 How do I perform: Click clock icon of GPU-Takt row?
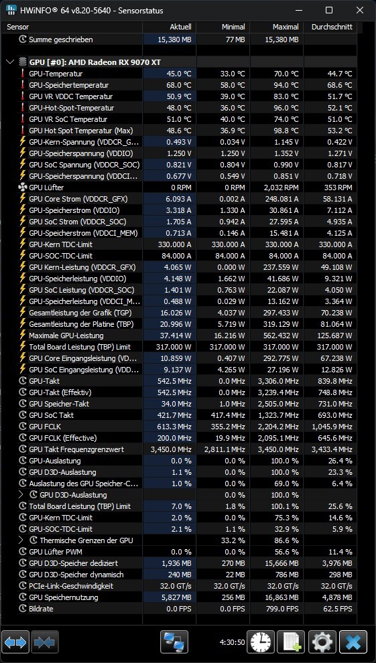click(x=23, y=381)
